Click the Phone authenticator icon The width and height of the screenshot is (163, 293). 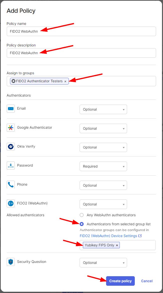click(11, 185)
